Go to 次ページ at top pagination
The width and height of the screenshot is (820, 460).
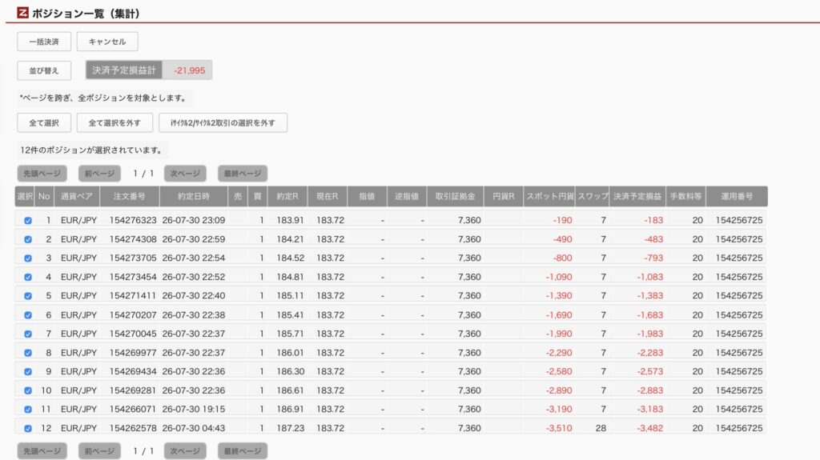click(x=185, y=174)
